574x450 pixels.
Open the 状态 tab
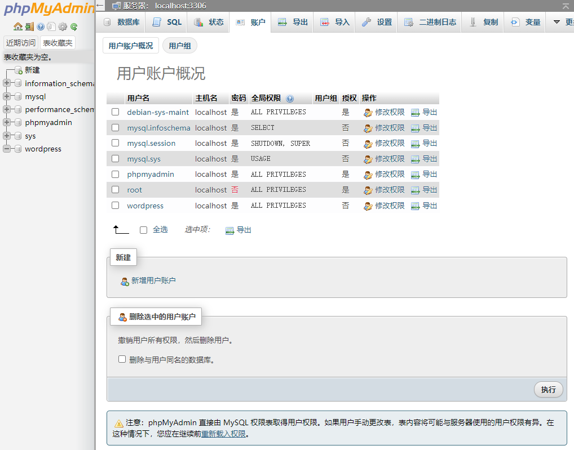point(208,23)
